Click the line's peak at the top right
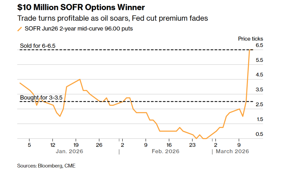Viewport: 284px width, 172px height. 250,50
